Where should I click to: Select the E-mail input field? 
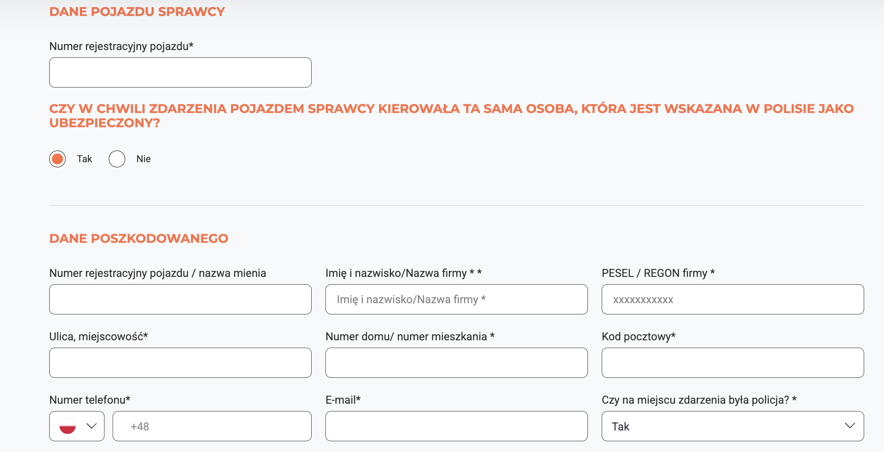pyautogui.click(x=456, y=426)
